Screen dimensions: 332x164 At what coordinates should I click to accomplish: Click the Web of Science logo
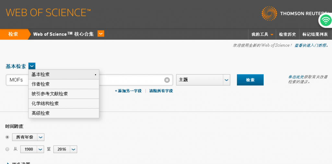coord(48,13)
